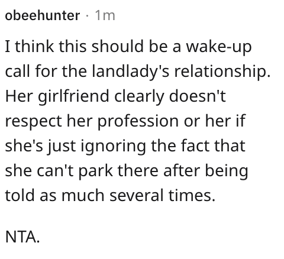Viewport: 284px width, 259px height.
Task: Click the word 'relationship.' in comment
Action: click(222, 72)
